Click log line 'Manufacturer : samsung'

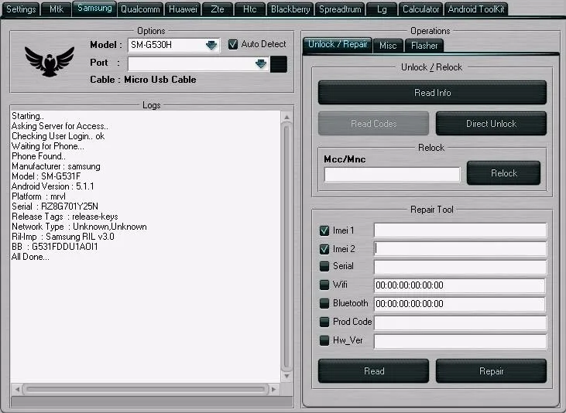click(x=56, y=166)
